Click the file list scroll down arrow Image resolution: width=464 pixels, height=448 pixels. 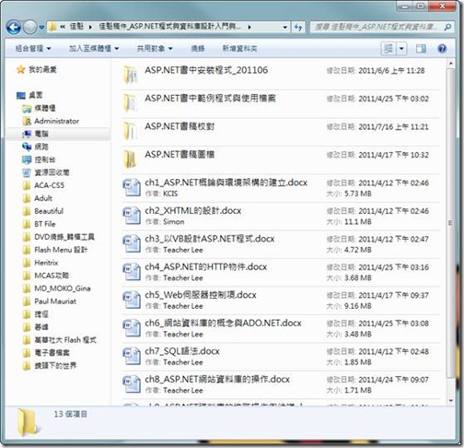(450, 401)
